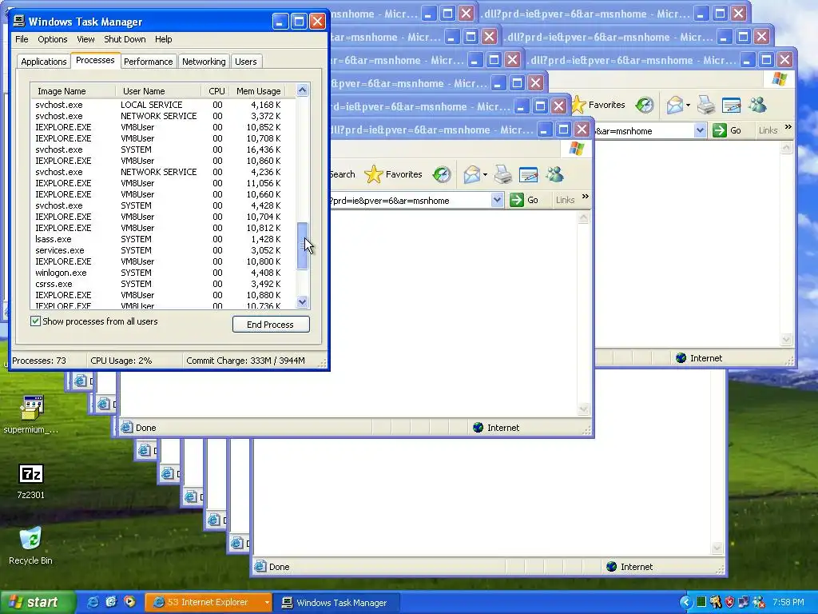This screenshot has height=614, width=818.
Task: Switch to the Performance tab
Action: pos(148,62)
